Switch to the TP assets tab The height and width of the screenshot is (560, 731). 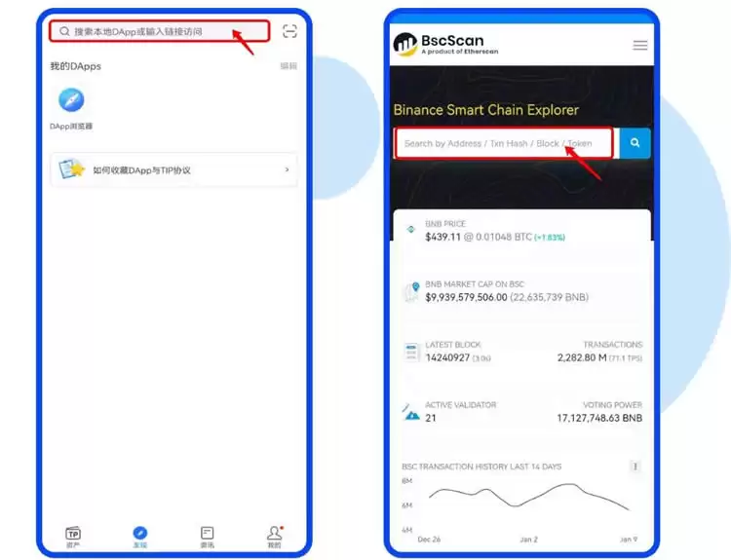(73, 537)
